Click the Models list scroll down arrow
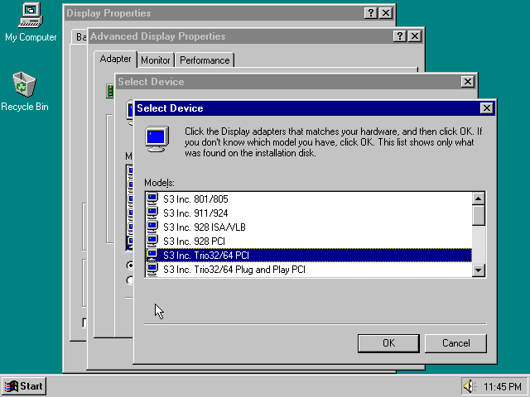This screenshot has width=530, height=397. click(478, 270)
